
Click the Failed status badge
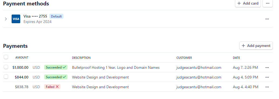52,87
